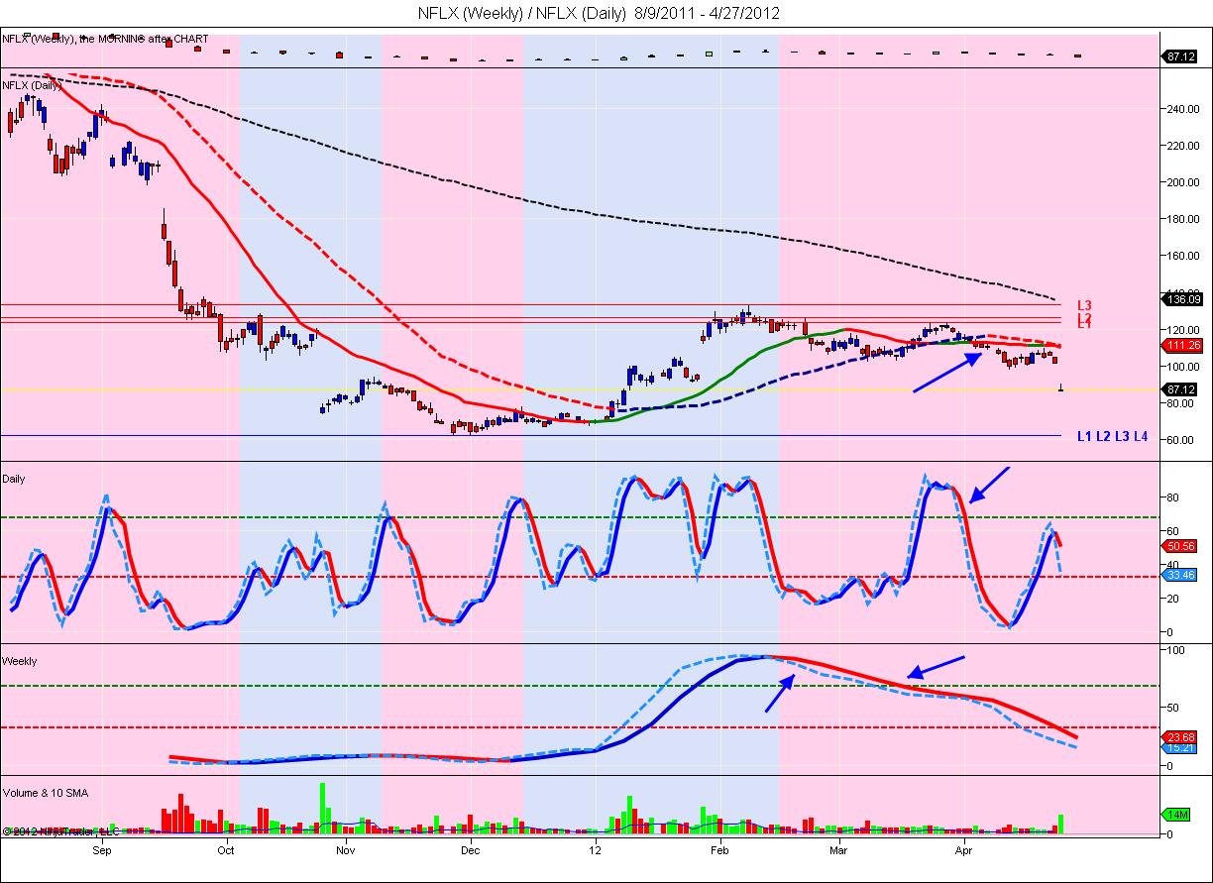1213x883 pixels.
Task: Click the Apr date axis label
Action: [x=963, y=850]
